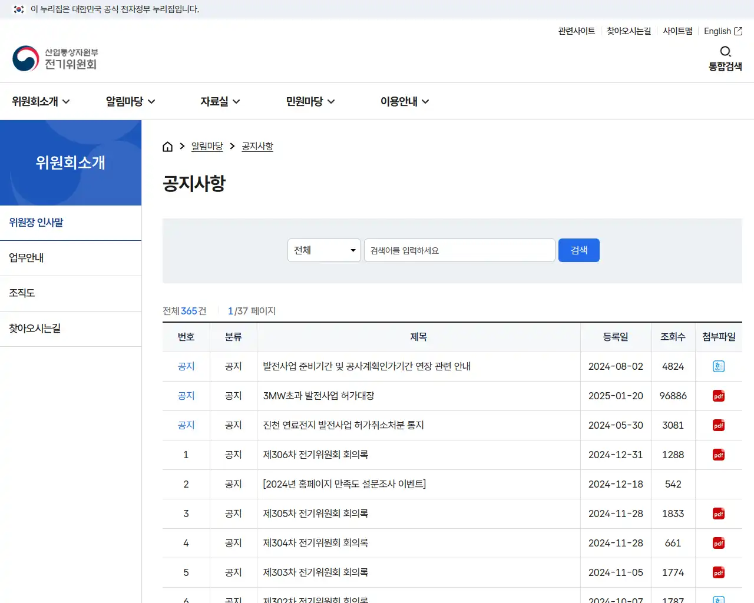Screen dimensions: 754x603
Task: Select 업무안내 in the sidebar
Action: (x=71, y=258)
